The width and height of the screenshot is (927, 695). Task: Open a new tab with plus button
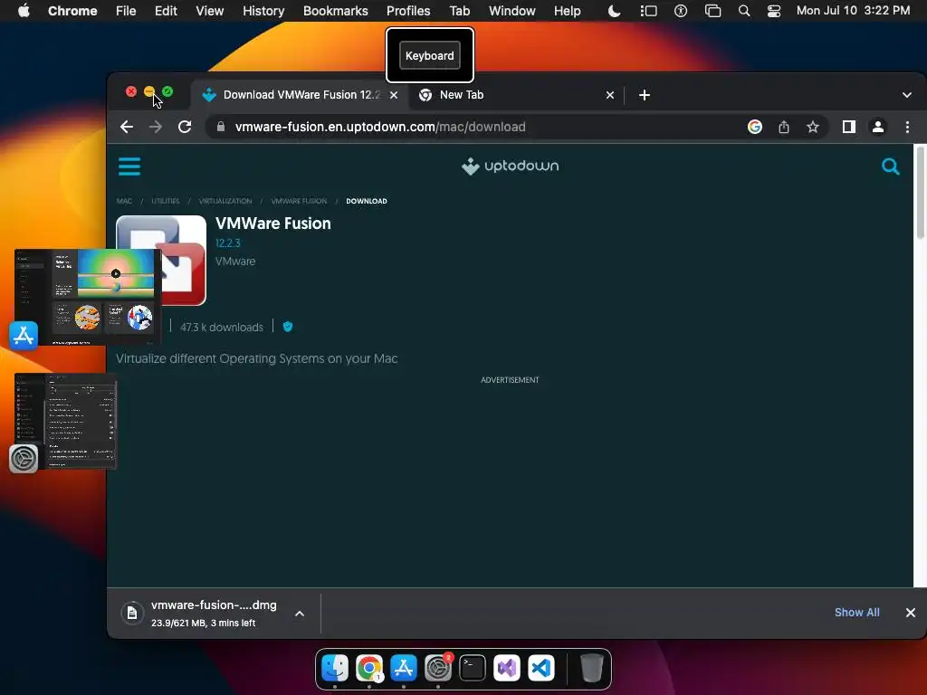[645, 95]
